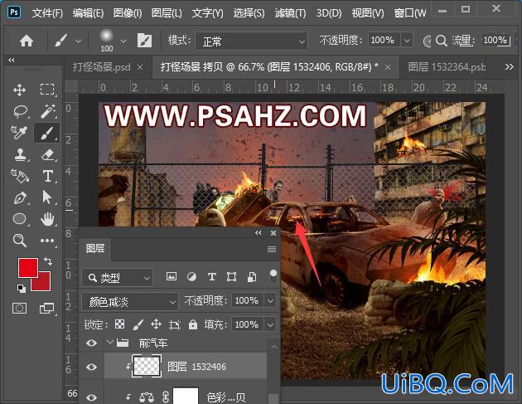Select the Paint Bucket tool
This screenshot has height=404, width=522.
[20, 176]
